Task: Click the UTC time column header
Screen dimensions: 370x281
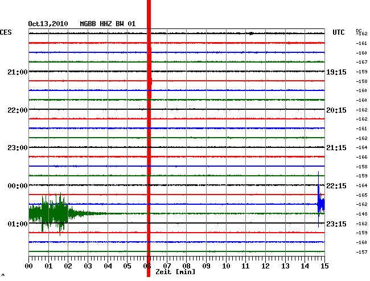Action: pyautogui.click(x=338, y=32)
